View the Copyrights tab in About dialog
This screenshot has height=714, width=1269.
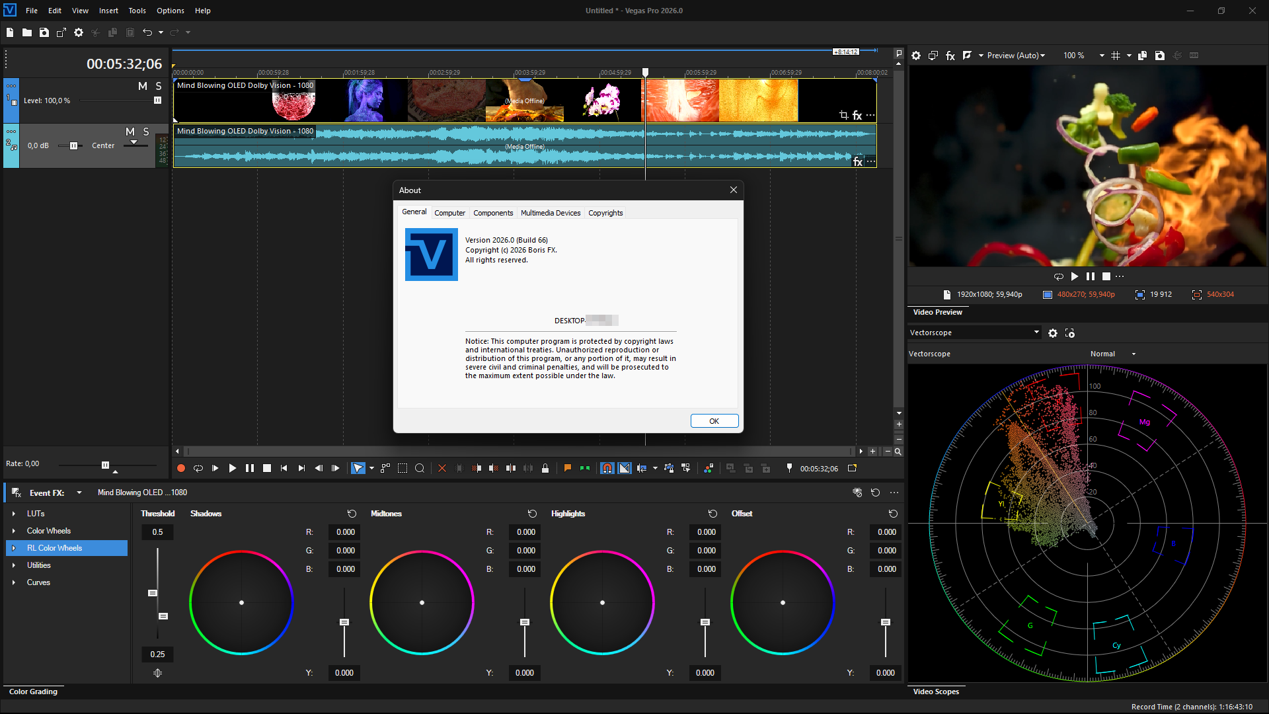click(x=605, y=213)
